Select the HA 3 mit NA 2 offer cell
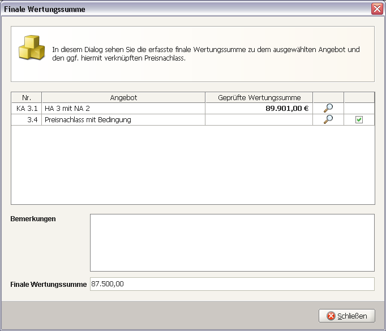This screenshot has width=386, height=331. (123, 109)
